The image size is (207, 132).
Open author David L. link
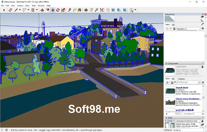(181, 101)
